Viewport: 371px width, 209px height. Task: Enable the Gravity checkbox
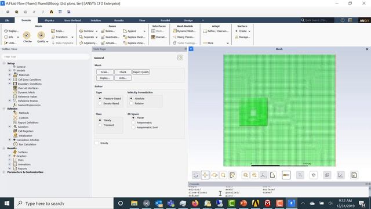[97, 143]
